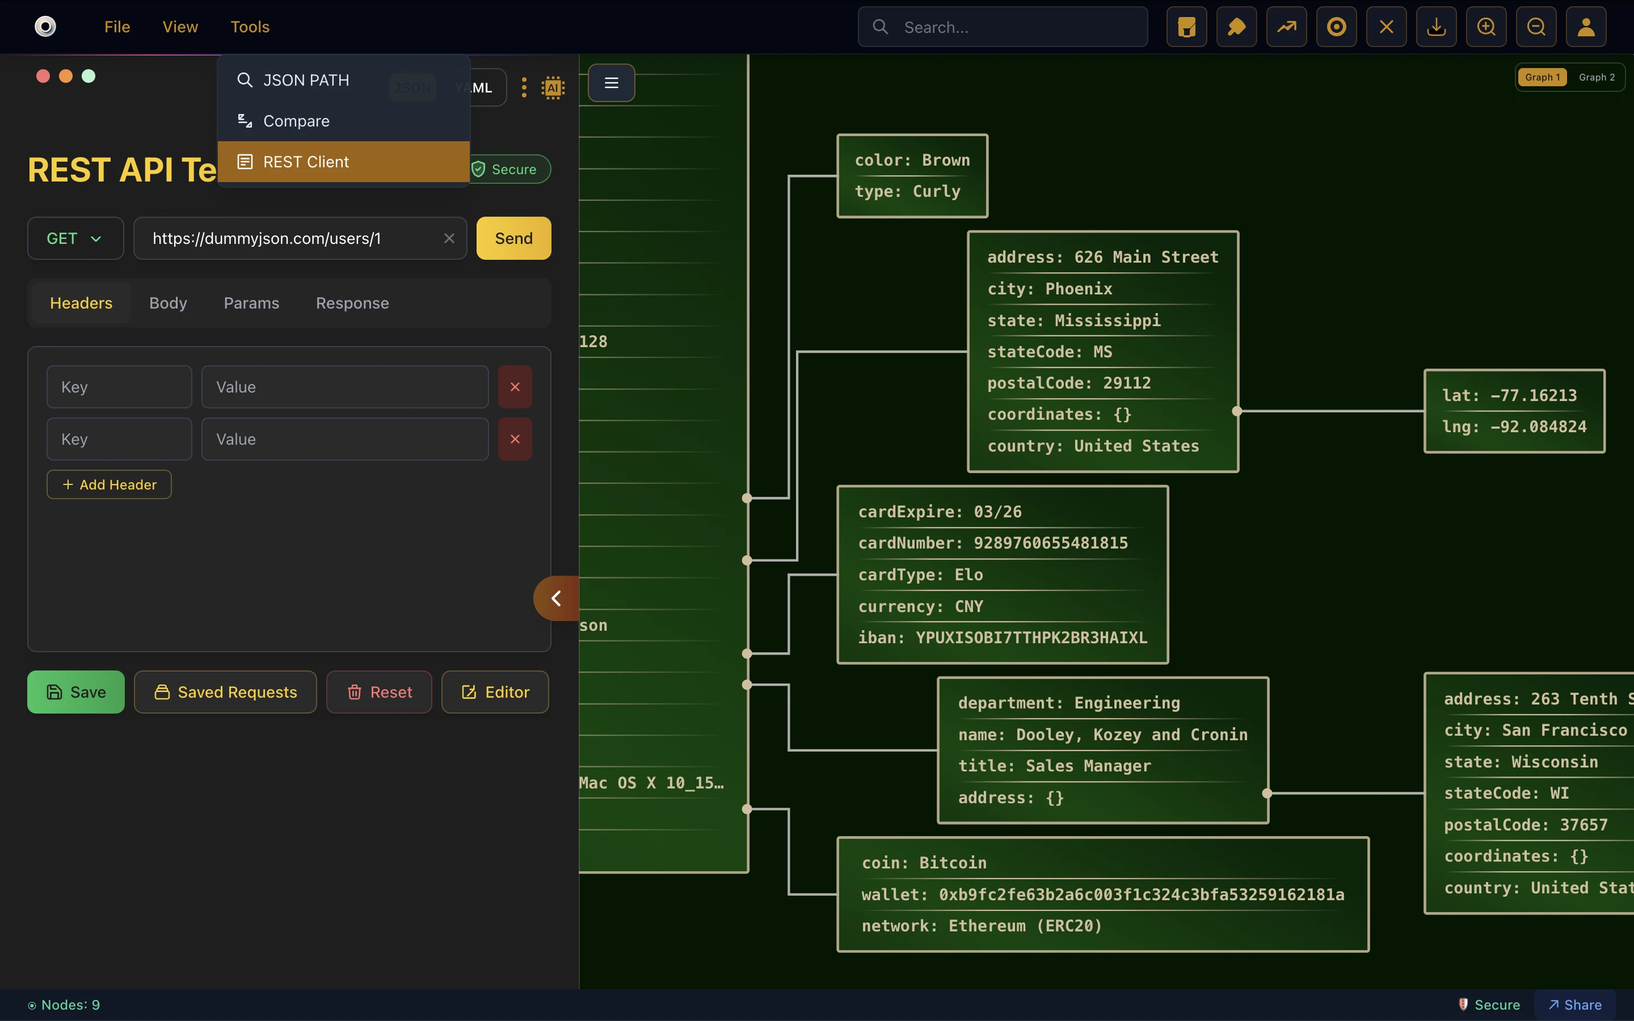Open Saved Requests
The height and width of the screenshot is (1021, 1634).
(225, 692)
